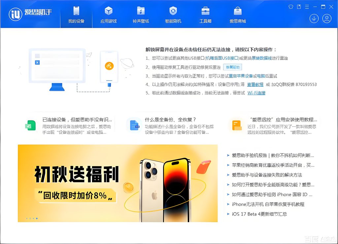Click the bookmark-style icon in title bar
This screenshot has width=338, height=244.
(299, 7)
